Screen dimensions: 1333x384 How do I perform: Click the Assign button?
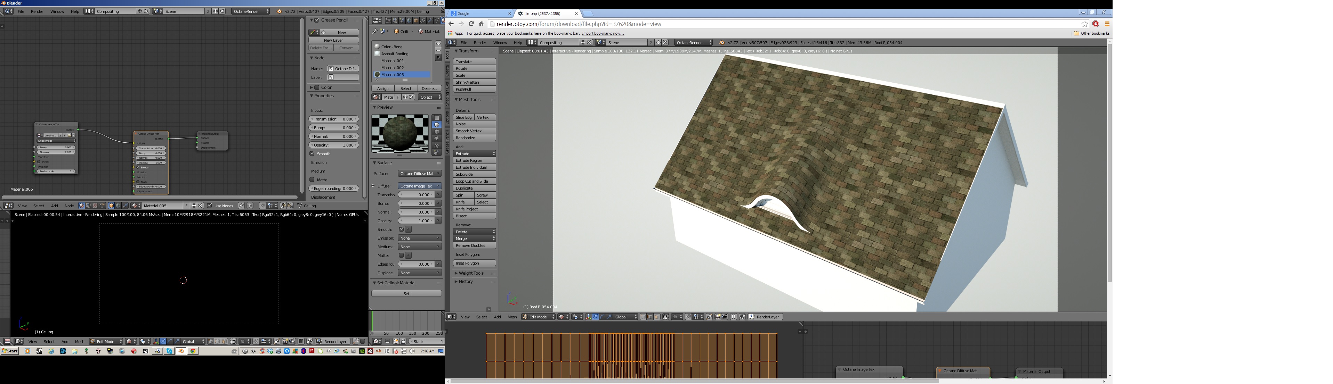click(383, 89)
